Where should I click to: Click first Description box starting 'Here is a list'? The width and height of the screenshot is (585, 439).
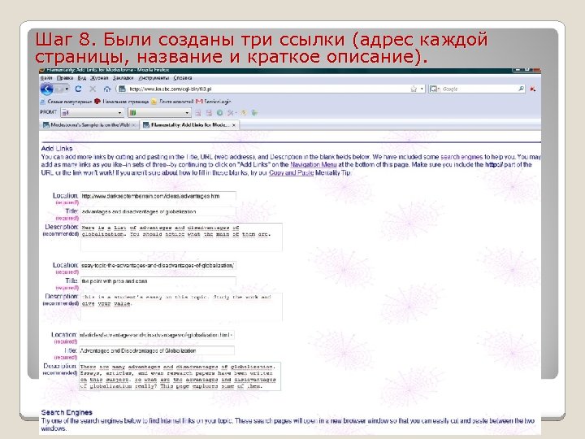coord(181,237)
